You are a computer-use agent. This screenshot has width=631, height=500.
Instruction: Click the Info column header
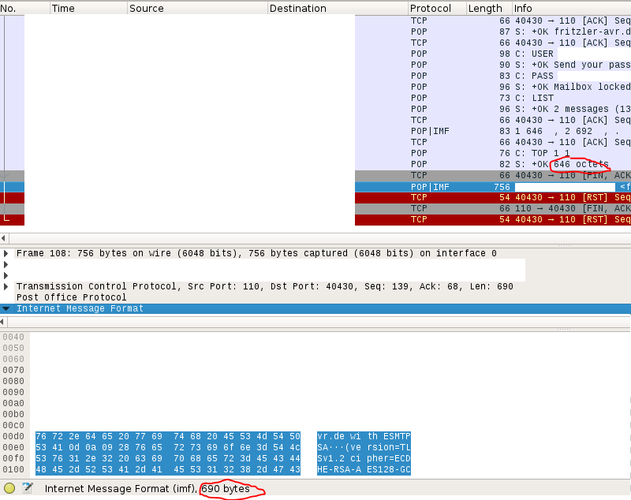[571, 8]
